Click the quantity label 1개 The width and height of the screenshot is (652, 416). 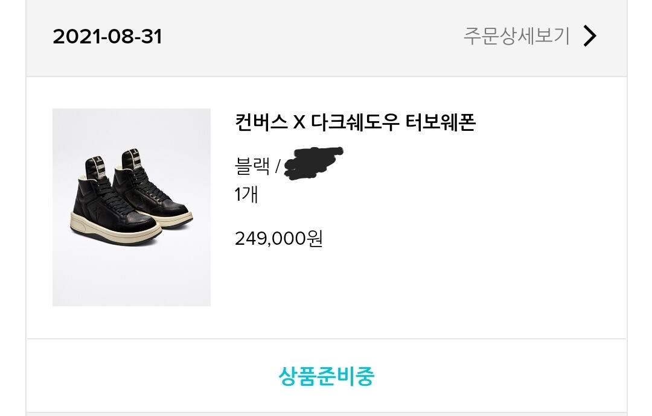tap(246, 195)
